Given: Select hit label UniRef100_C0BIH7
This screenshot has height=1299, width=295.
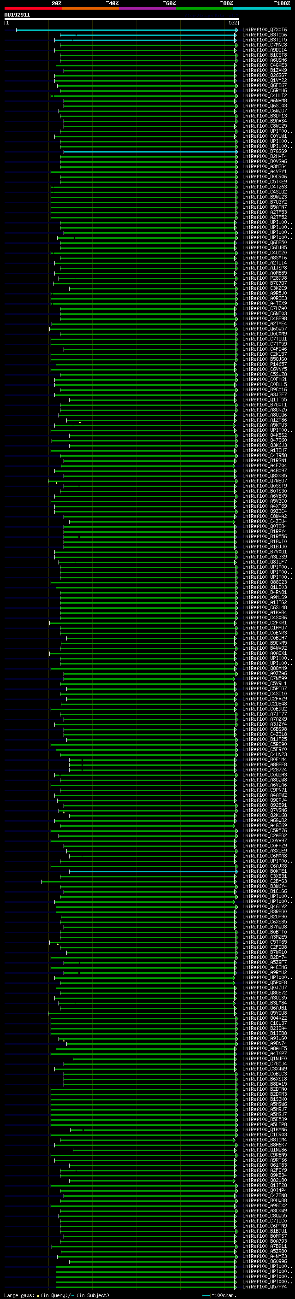Looking at the screenshot, I should pyautogui.click(x=265, y=638).
